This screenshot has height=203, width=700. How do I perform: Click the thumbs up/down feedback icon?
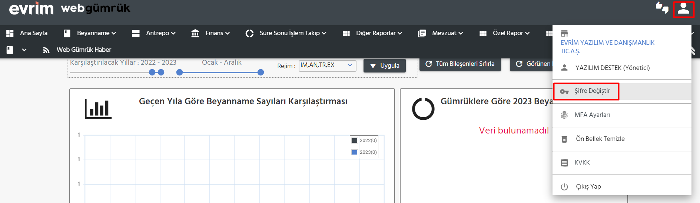tap(662, 7)
